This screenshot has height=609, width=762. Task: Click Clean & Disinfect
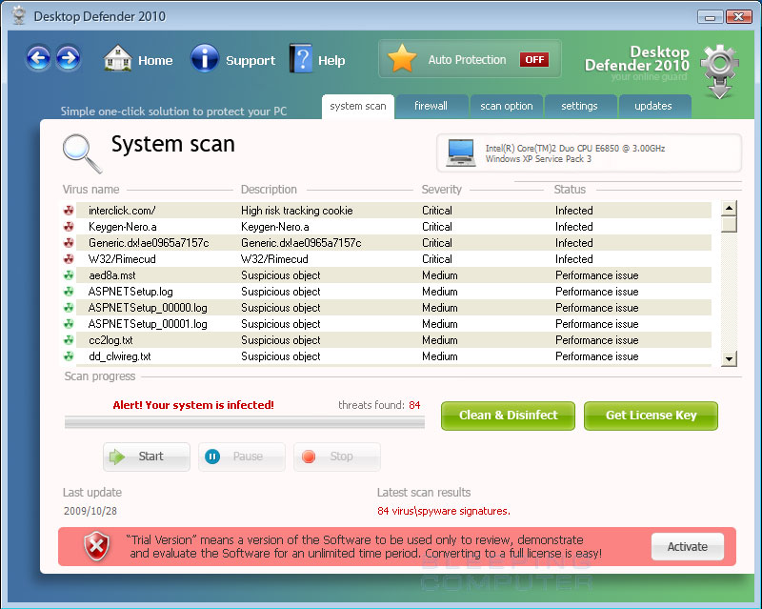(508, 416)
